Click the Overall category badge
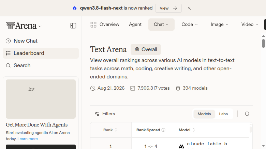This screenshot has height=149, width=266. click(x=146, y=49)
